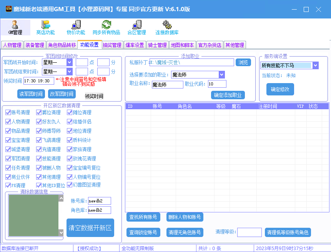The image size is (331, 252).
Task: Expand the 所有技能不下马 server setting dropdown
Action: [x=315, y=65]
